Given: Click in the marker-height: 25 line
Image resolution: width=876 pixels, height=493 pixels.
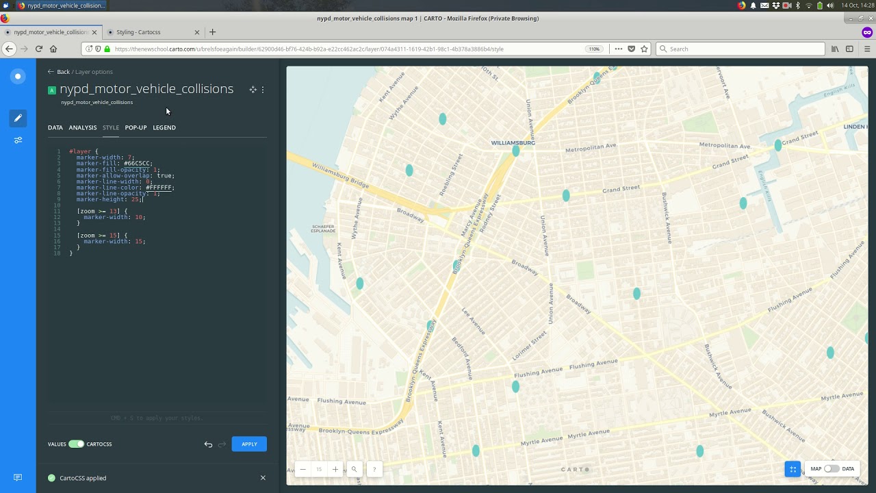Looking at the screenshot, I should click(x=109, y=199).
